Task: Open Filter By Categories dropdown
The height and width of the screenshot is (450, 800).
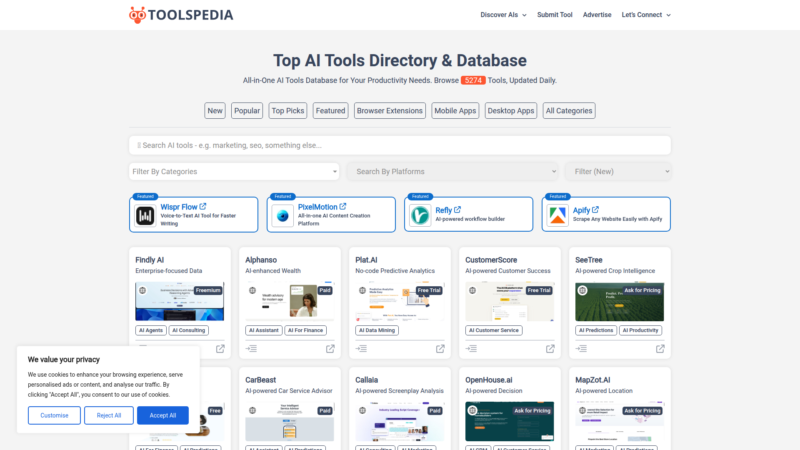Action: (234, 172)
